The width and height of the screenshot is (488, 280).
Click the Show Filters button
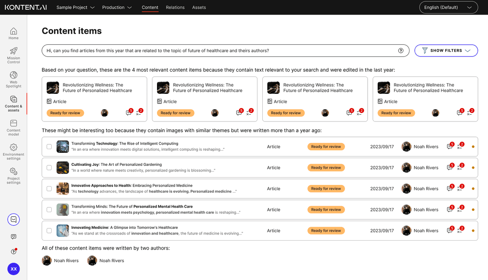click(446, 51)
